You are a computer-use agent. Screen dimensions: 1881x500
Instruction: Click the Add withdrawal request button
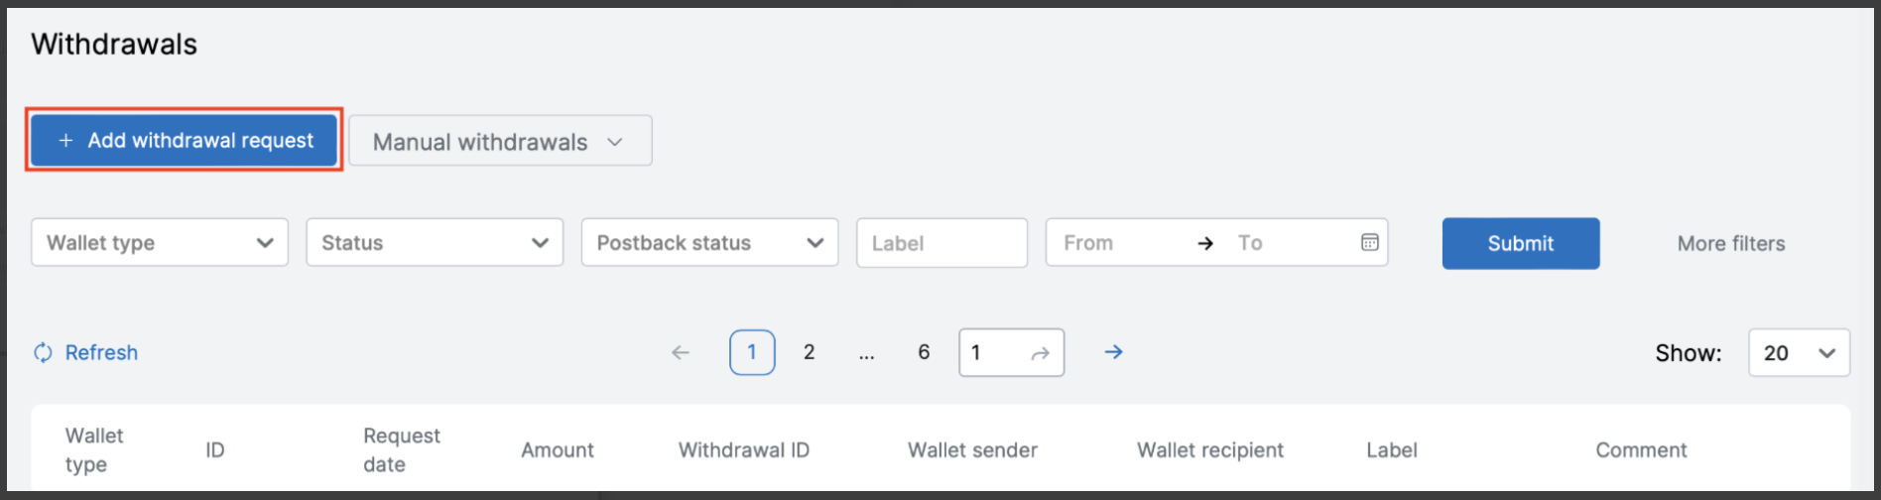point(184,140)
